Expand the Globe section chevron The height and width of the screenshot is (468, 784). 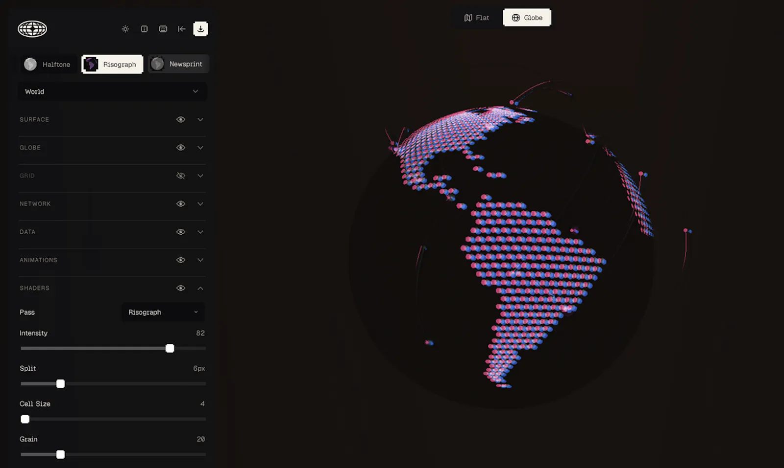tap(200, 148)
